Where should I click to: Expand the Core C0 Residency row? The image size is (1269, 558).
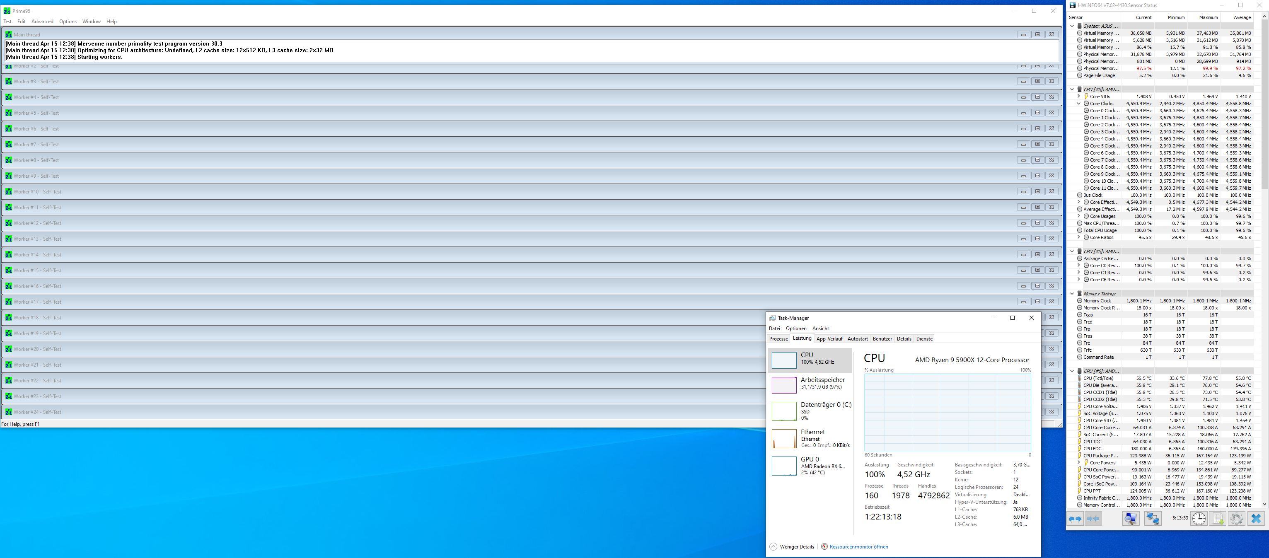click(x=1078, y=266)
